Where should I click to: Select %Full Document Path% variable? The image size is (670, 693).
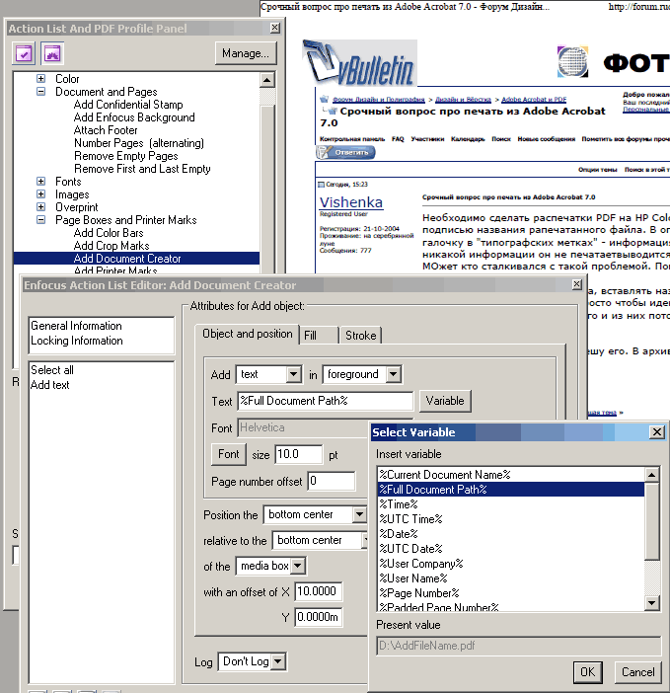pos(511,490)
